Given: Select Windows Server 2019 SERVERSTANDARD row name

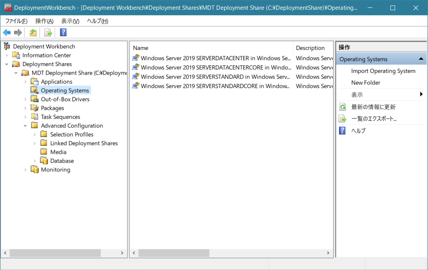Looking at the screenshot, I should [215, 77].
